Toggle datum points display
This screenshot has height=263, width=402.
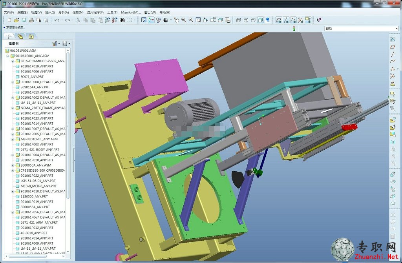click(293, 20)
